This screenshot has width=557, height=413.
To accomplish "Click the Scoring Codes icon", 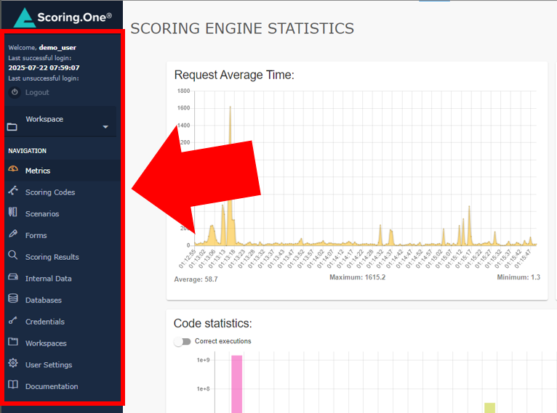I will (12, 192).
